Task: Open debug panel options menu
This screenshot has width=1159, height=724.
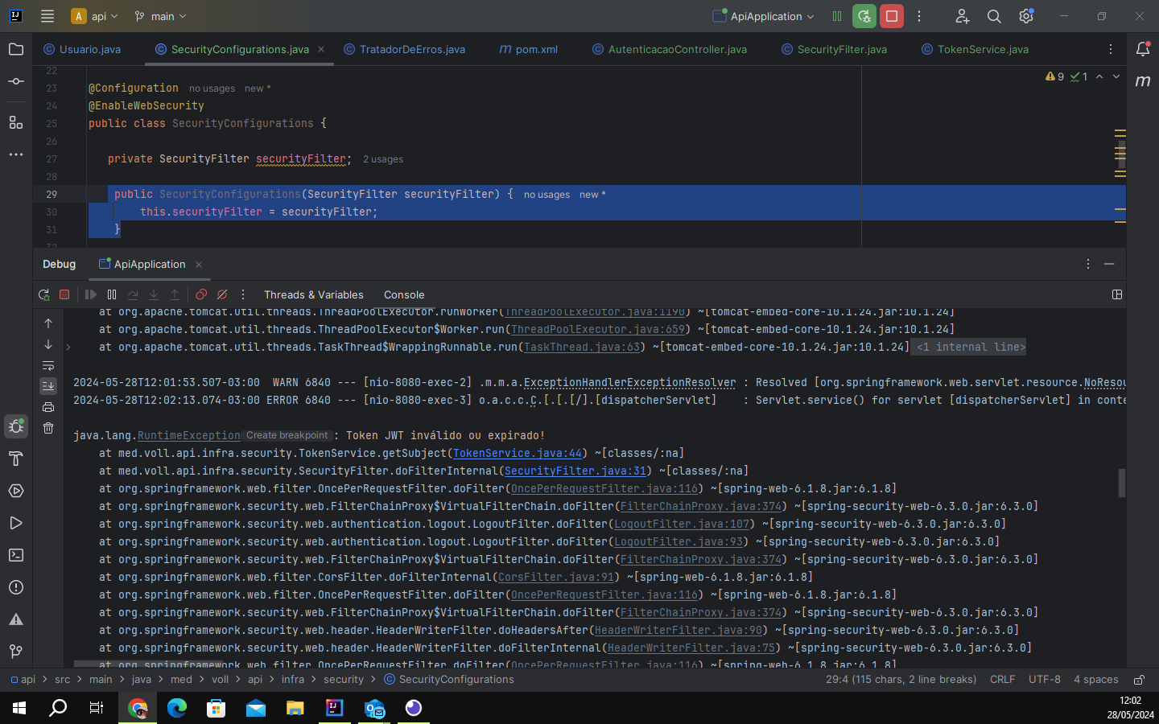Action: pyautogui.click(x=1088, y=264)
